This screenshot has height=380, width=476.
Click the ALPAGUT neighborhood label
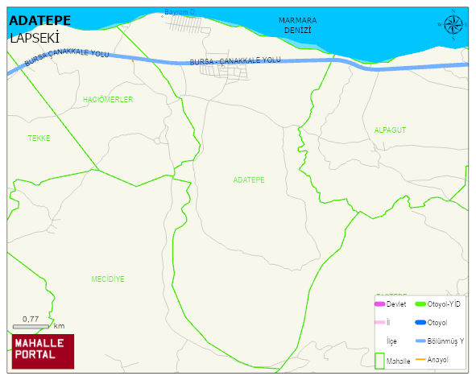(x=390, y=130)
